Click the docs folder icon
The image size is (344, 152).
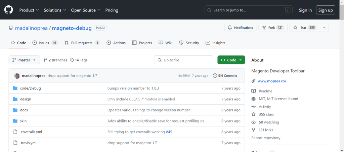coord(15,110)
